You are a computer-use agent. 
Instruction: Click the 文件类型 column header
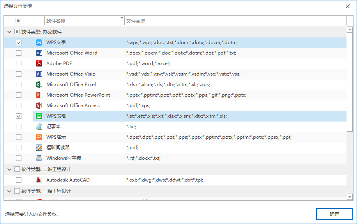pos(234,21)
